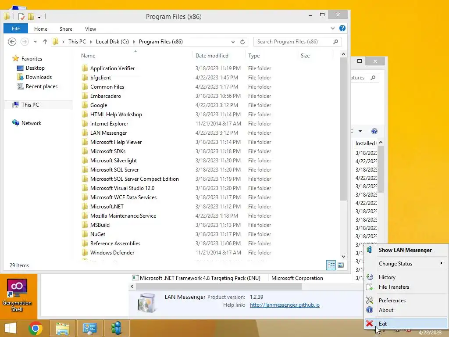Choose Show LAN Messenger from tray menu
The image size is (449, 337).
pyautogui.click(x=406, y=250)
